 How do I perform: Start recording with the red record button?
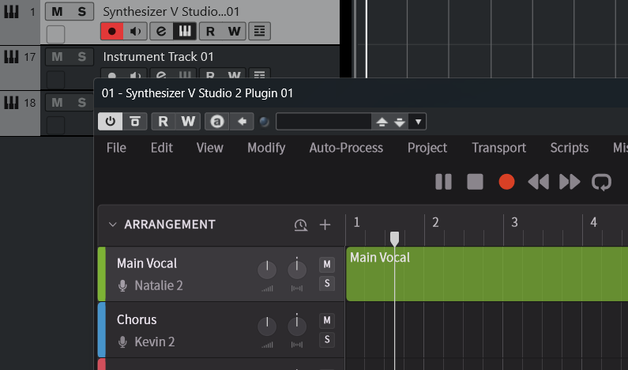pyautogui.click(x=506, y=182)
